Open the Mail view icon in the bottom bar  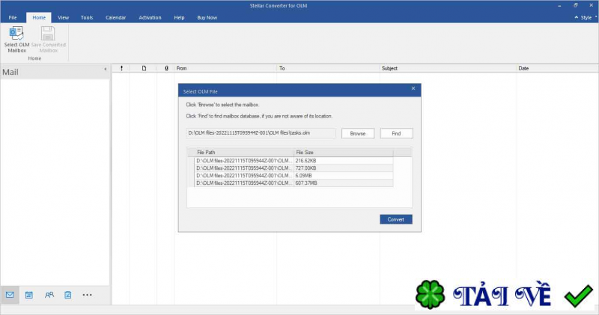10,295
